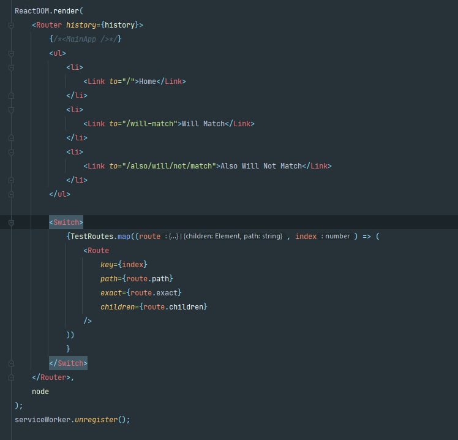Click the '<Route' opening tag

tap(96, 251)
